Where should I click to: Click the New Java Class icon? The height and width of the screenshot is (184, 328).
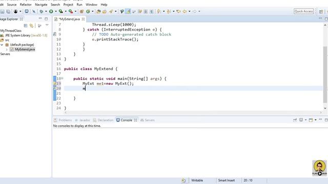[x=88, y=11]
